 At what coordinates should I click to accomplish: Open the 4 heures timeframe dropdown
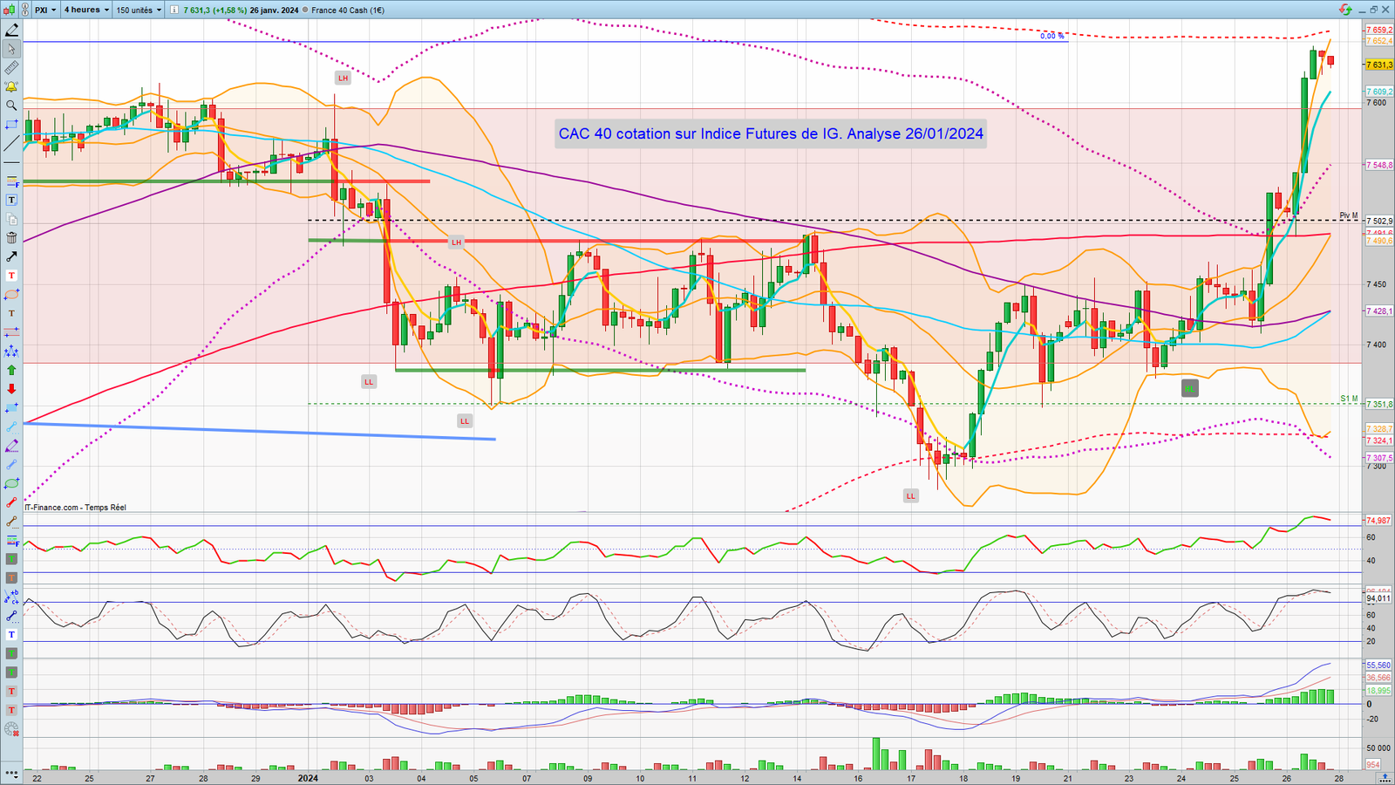(86, 10)
